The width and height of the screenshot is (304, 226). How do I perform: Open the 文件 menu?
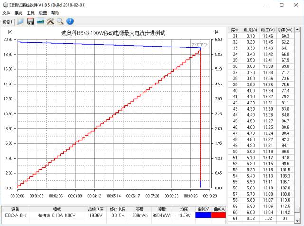pos(6,13)
